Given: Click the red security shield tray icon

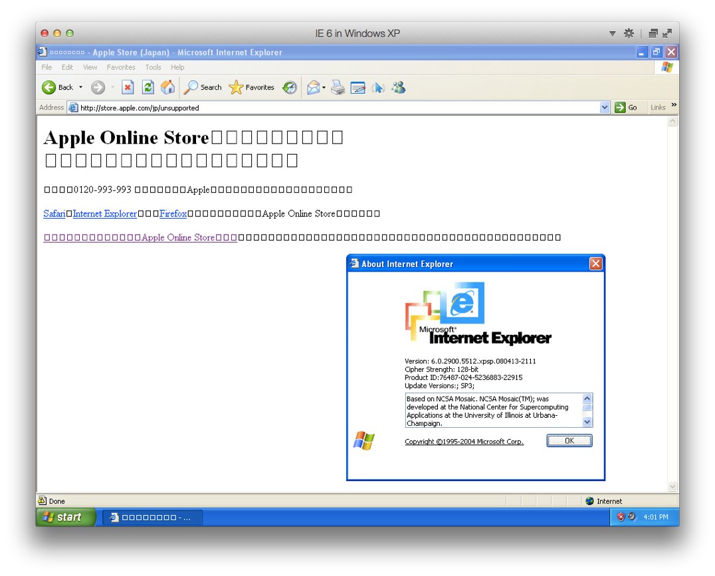Looking at the screenshot, I should [x=620, y=517].
